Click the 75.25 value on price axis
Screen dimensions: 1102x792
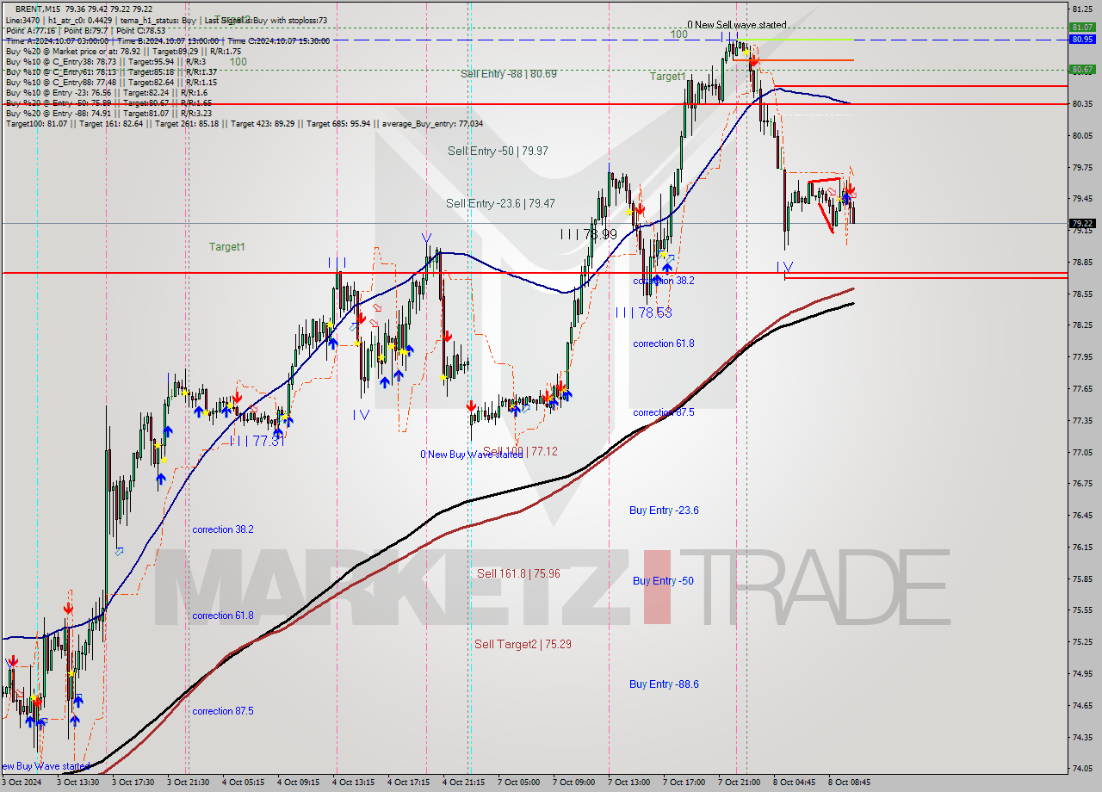tap(1082, 641)
